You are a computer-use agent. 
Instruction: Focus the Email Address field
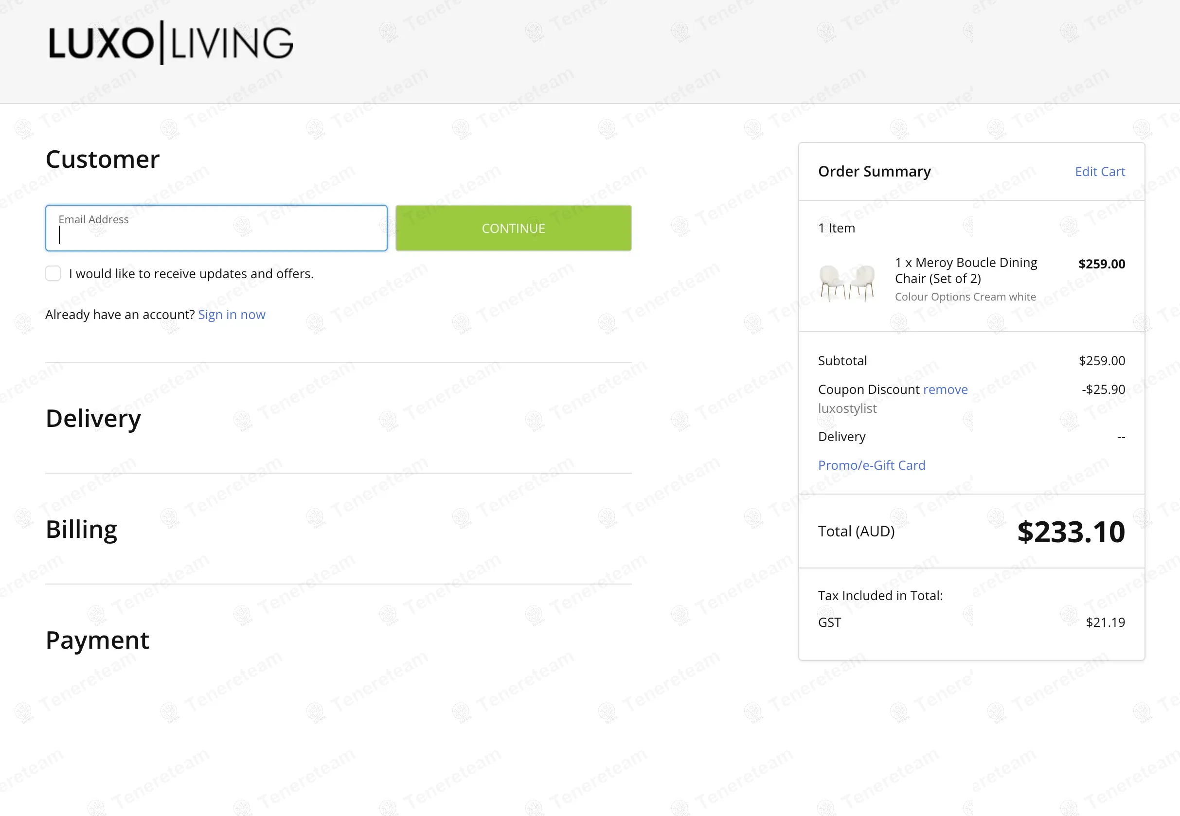pos(216,228)
